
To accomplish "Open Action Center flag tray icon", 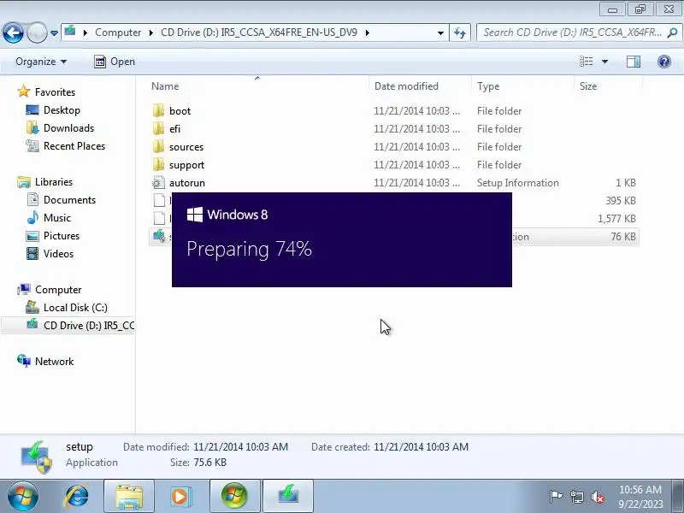I will pos(556,497).
